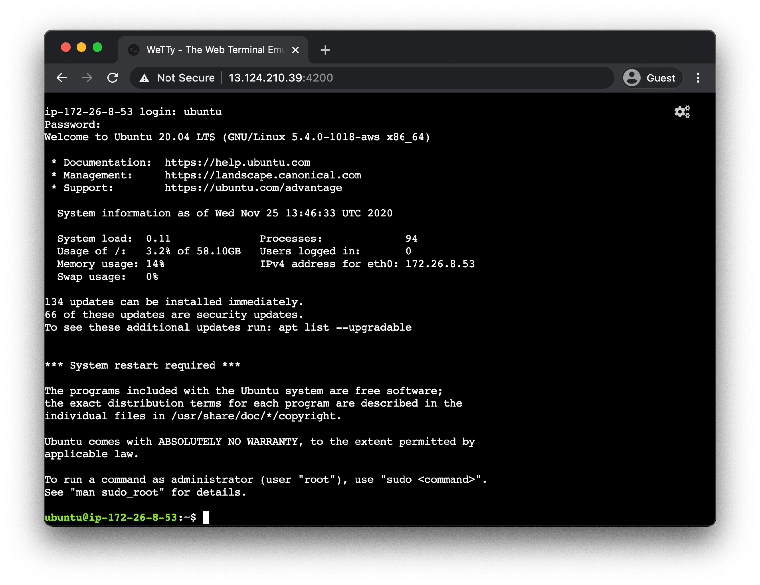760x585 pixels.
Task: Click the green ubuntu@ip prompt text
Action: coord(111,517)
